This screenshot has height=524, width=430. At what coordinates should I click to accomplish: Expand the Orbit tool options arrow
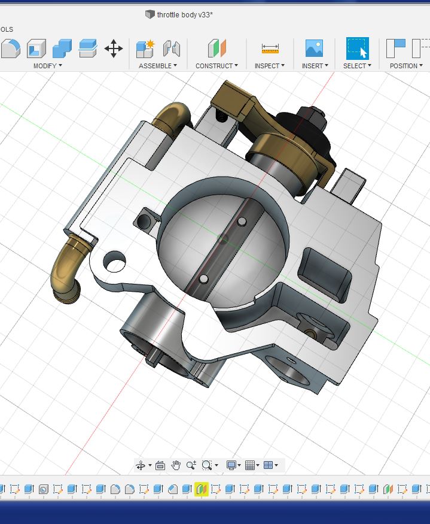(x=150, y=465)
